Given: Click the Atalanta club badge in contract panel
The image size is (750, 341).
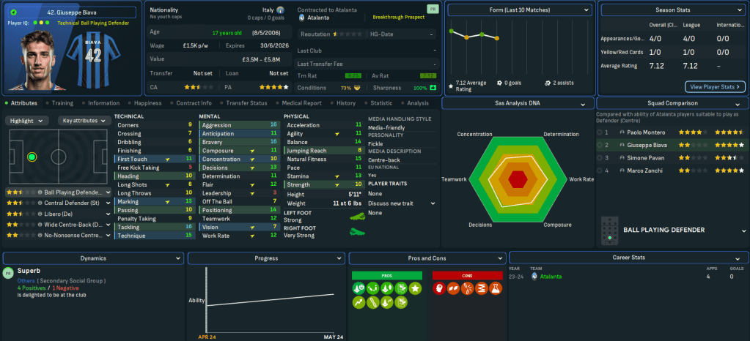Looking at the screenshot, I should (302, 16).
